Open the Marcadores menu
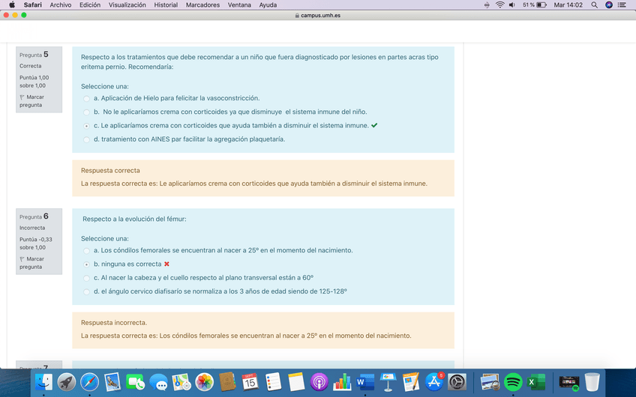 (202, 4)
